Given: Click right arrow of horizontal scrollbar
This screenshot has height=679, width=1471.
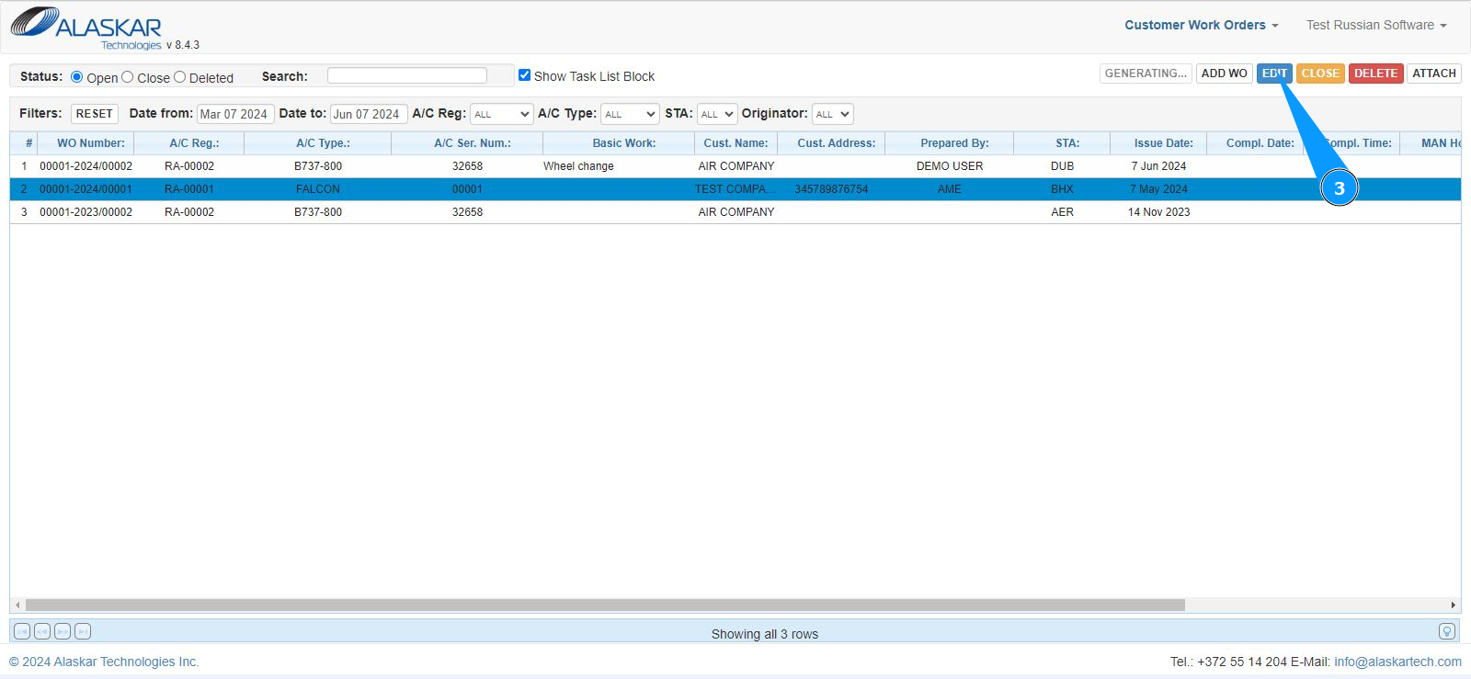Looking at the screenshot, I should click(1453, 605).
